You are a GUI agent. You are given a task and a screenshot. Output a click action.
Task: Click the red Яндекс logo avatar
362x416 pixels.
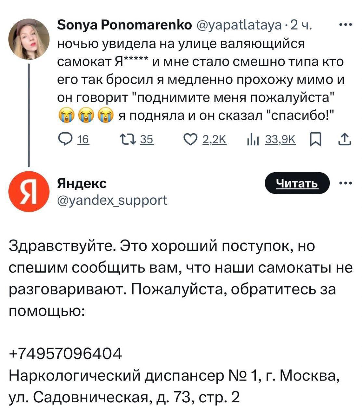29,191
